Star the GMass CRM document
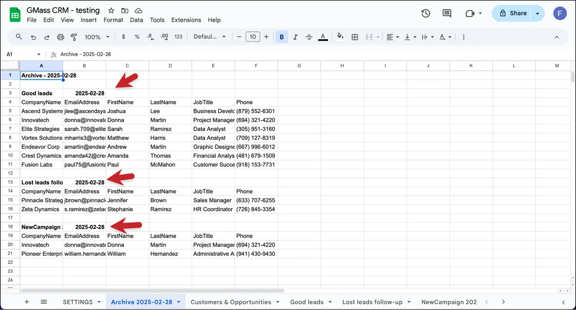Screen dimensions: 576x310 (x=111, y=11)
